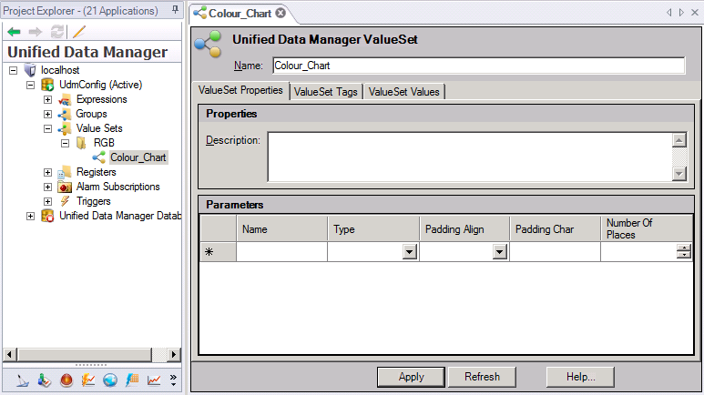The image size is (704, 395).
Task: Click the green back arrow in Project Explorer
Action: tap(14, 31)
